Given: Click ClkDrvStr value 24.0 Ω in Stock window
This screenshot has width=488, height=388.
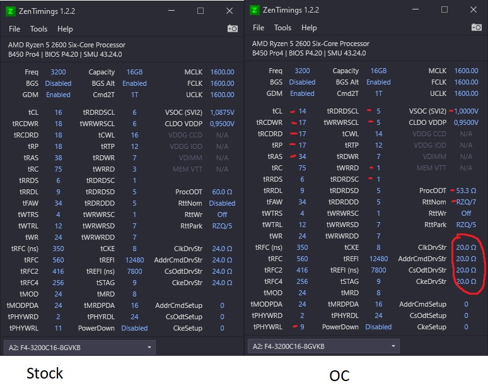Looking at the screenshot, I should pos(222,249).
